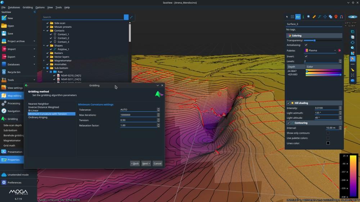
Task: Click the magnifier zoom icon in the right strip
Action: coord(352,48)
